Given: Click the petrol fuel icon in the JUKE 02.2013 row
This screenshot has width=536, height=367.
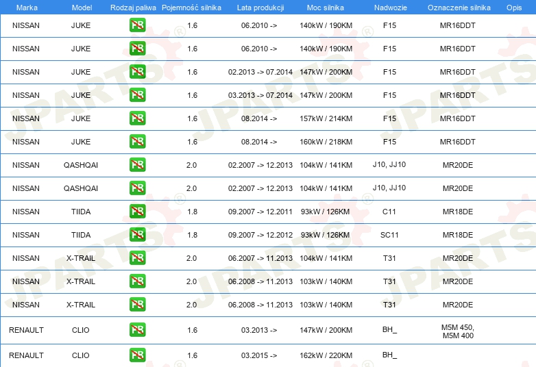Looking at the screenshot, I should [x=137, y=72].
